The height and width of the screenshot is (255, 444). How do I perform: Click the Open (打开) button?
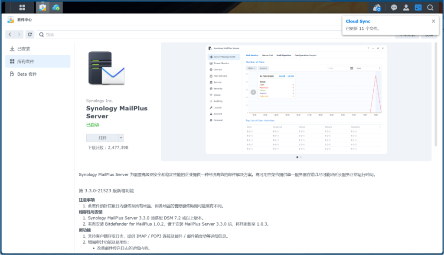click(x=102, y=138)
